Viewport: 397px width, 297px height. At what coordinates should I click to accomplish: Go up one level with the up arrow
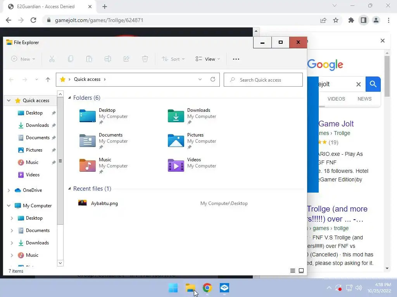click(x=48, y=80)
